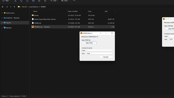
Task: Sort by the Type column header
Action: click(90, 11)
